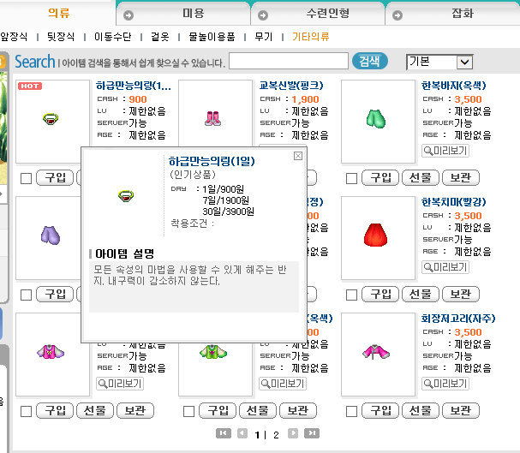Gift the 한복바지(옥색) with 선물
The width and height of the screenshot is (520, 453).
(x=421, y=177)
